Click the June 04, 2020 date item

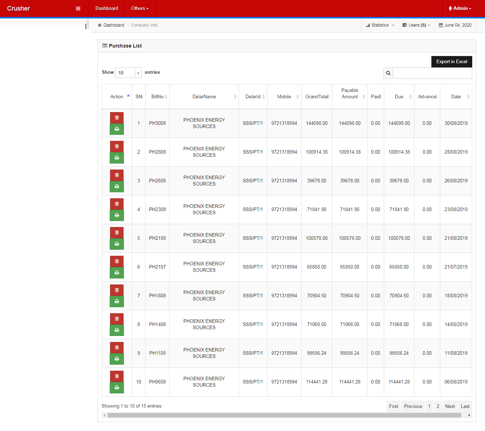[x=455, y=25]
